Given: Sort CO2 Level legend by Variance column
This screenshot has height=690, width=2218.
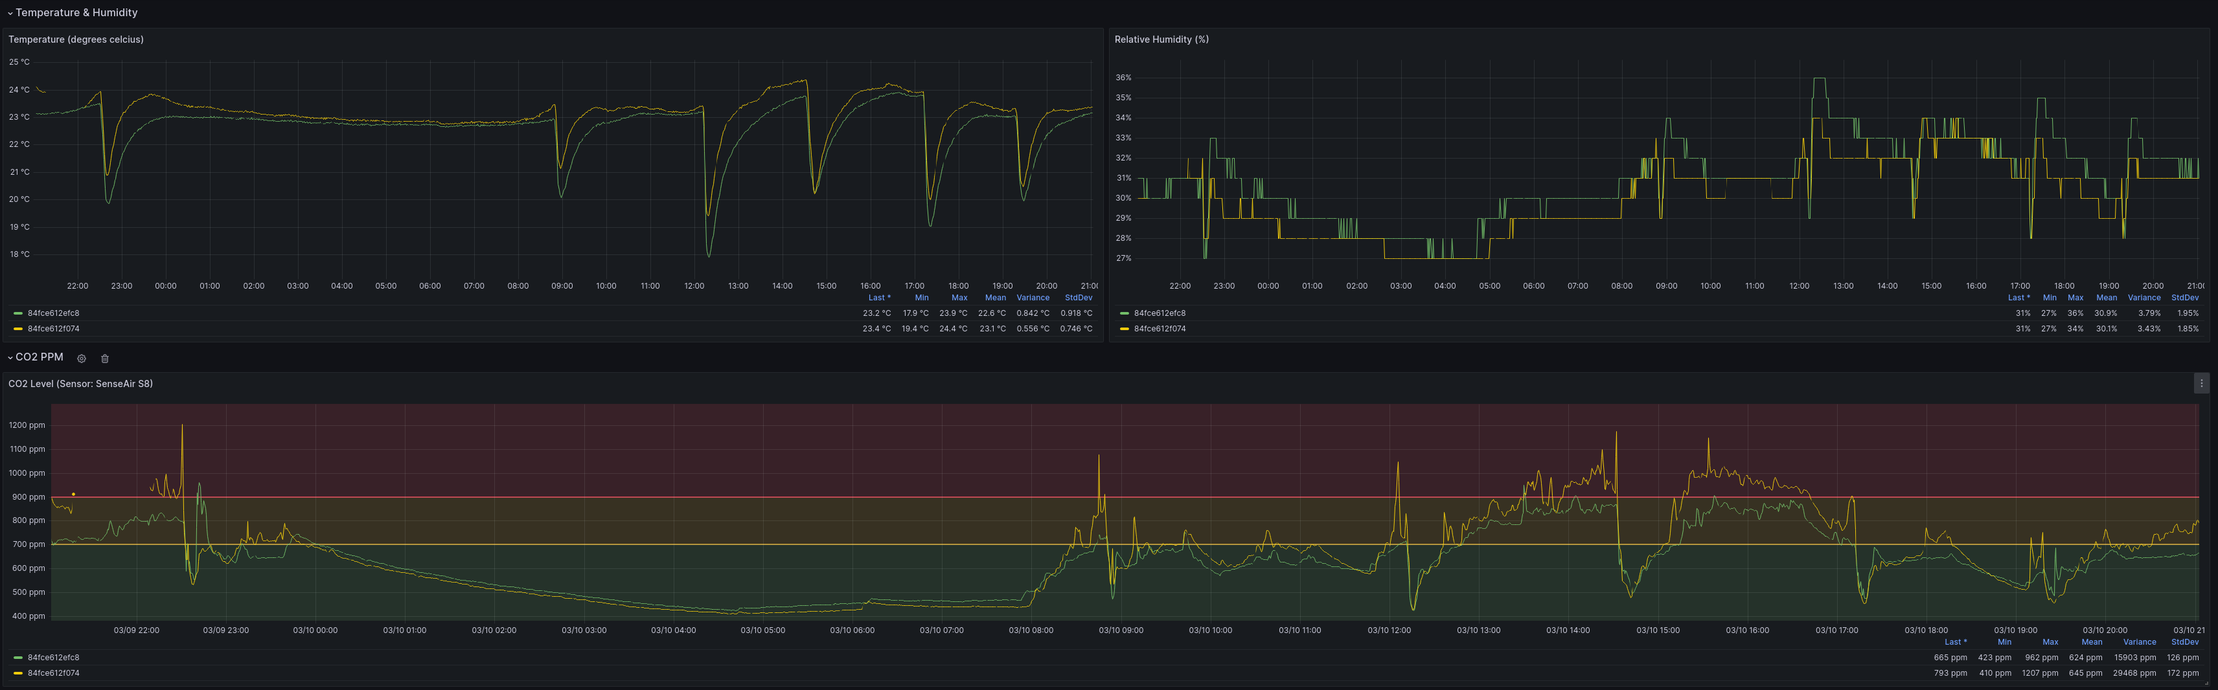Looking at the screenshot, I should click(x=2140, y=642).
